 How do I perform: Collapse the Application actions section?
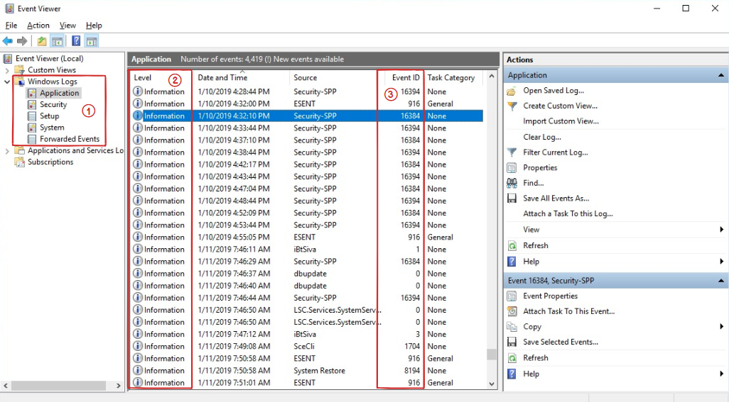[720, 75]
